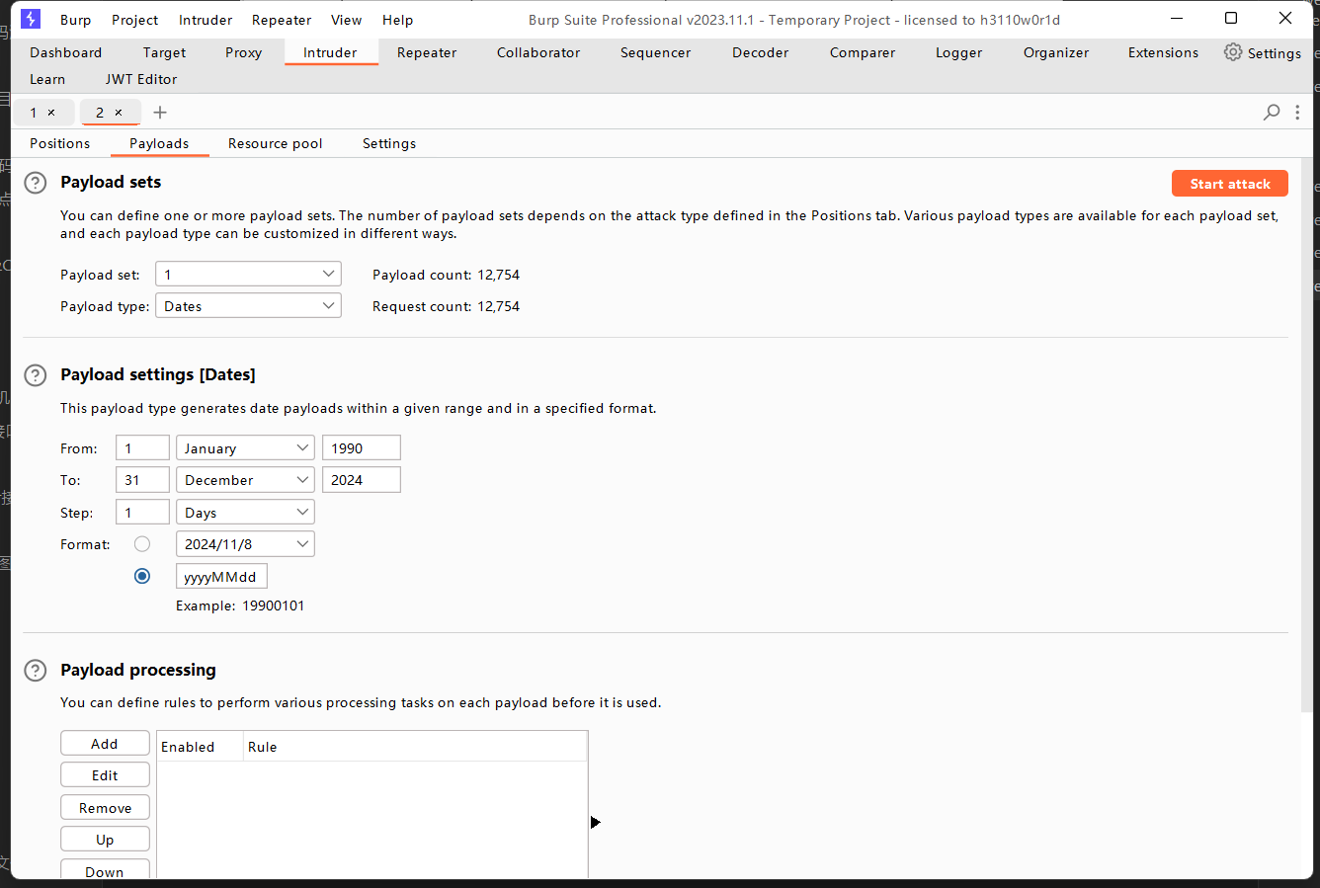Switch to the JWT Editor tab
This screenshot has height=888, width=1320.
tap(141, 79)
